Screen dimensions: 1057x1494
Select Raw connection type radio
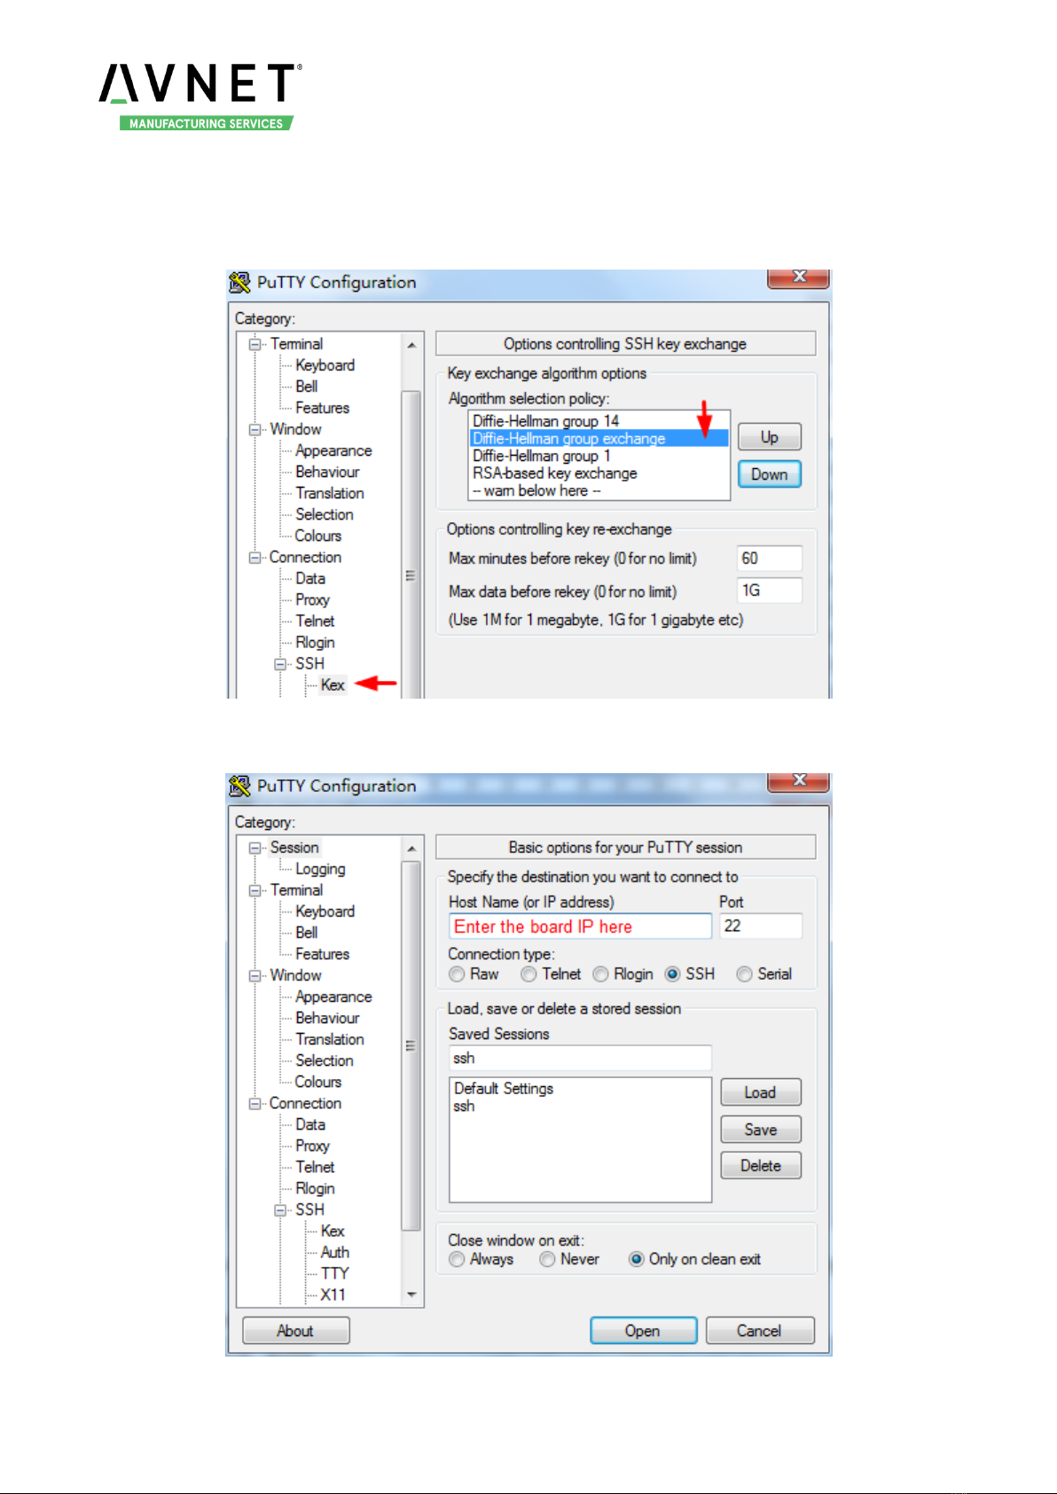(457, 974)
